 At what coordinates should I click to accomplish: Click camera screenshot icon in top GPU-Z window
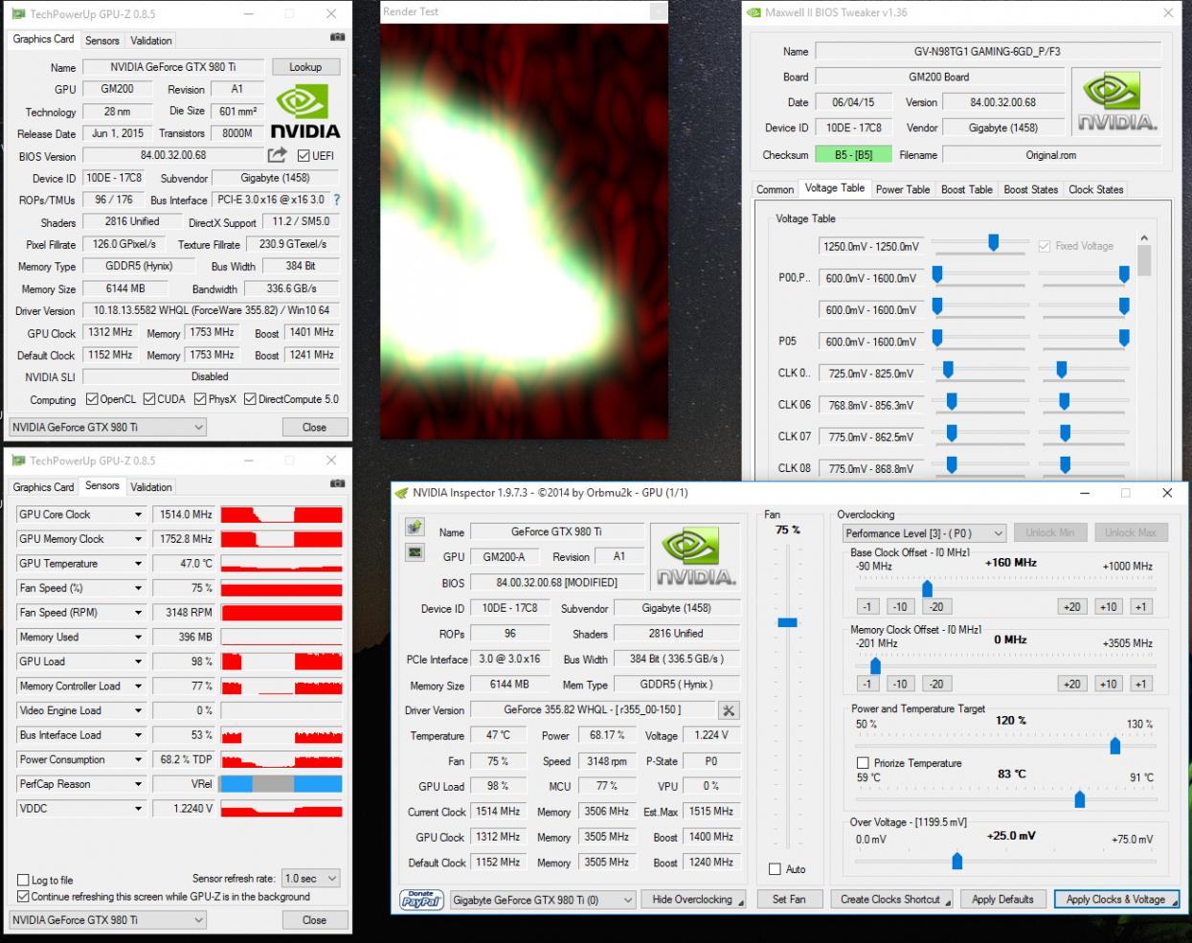click(x=337, y=37)
